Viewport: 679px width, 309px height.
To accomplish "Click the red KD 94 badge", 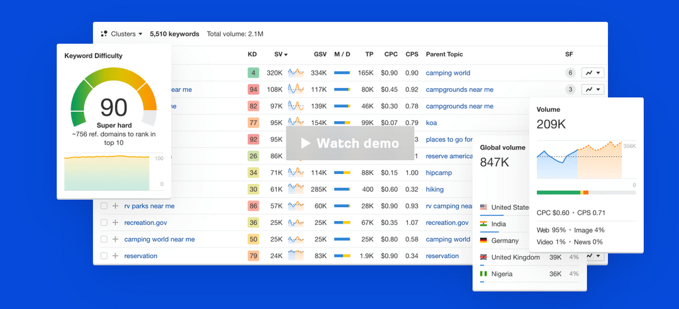I will 253,89.
